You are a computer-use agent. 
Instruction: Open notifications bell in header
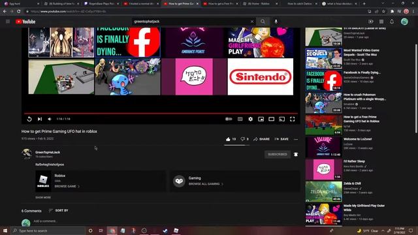[392, 22]
